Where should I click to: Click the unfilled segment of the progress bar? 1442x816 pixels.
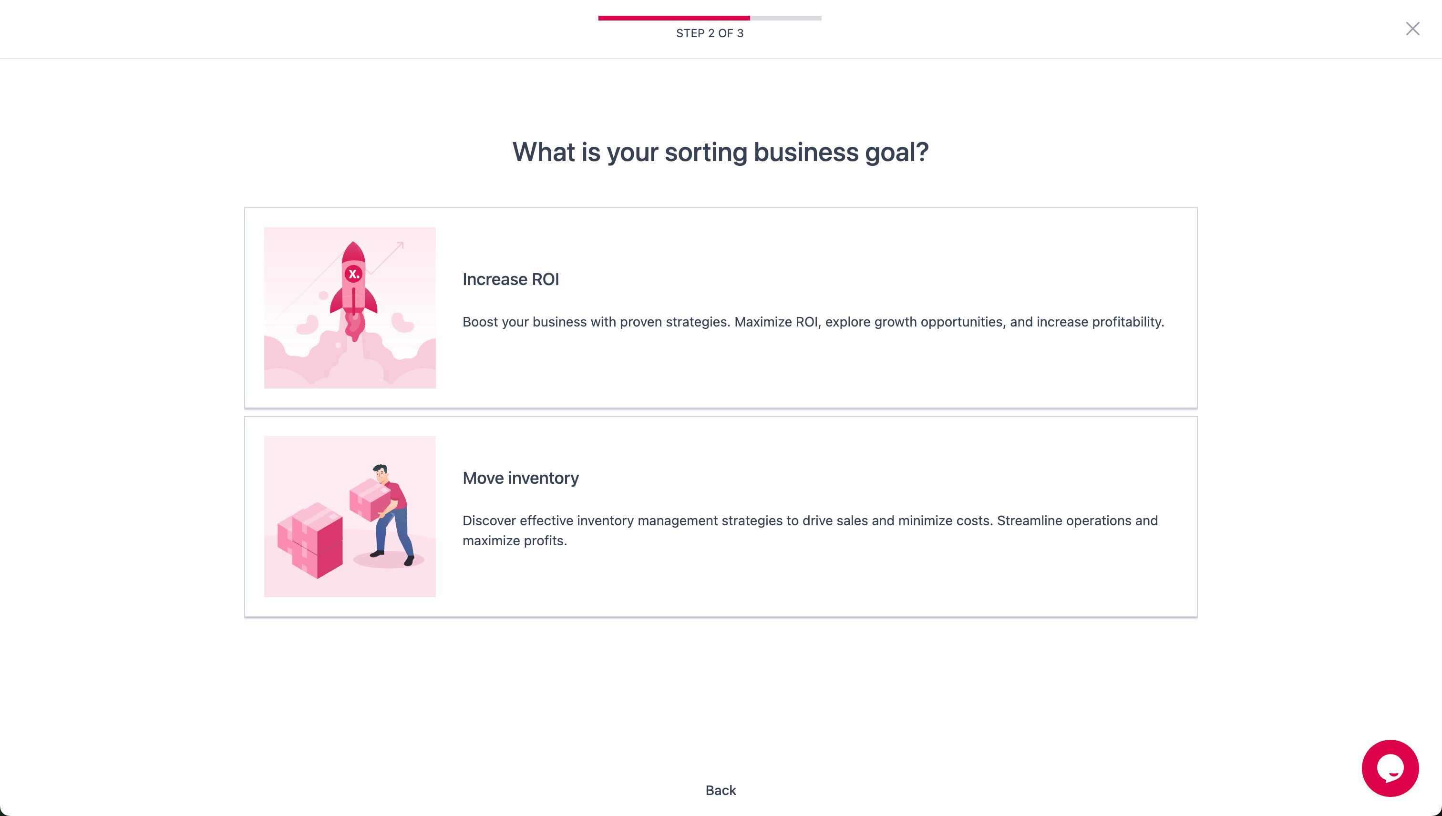(x=785, y=19)
